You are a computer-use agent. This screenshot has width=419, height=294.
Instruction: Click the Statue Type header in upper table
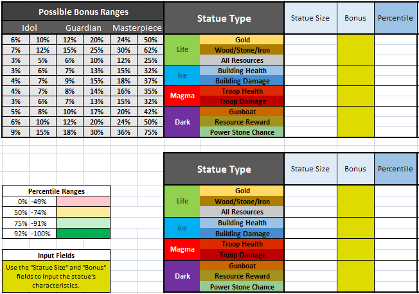click(224, 18)
